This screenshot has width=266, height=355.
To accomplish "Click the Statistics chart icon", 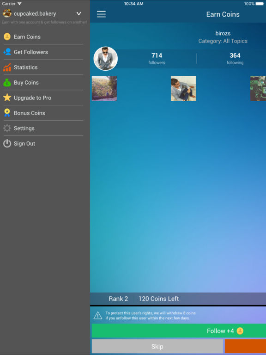I will point(7,67).
